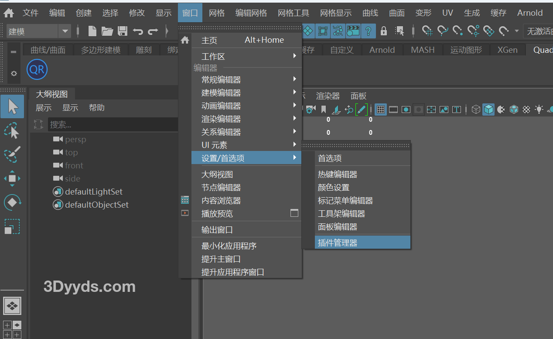Expand the 渲染编辑器 submenu

220,119
